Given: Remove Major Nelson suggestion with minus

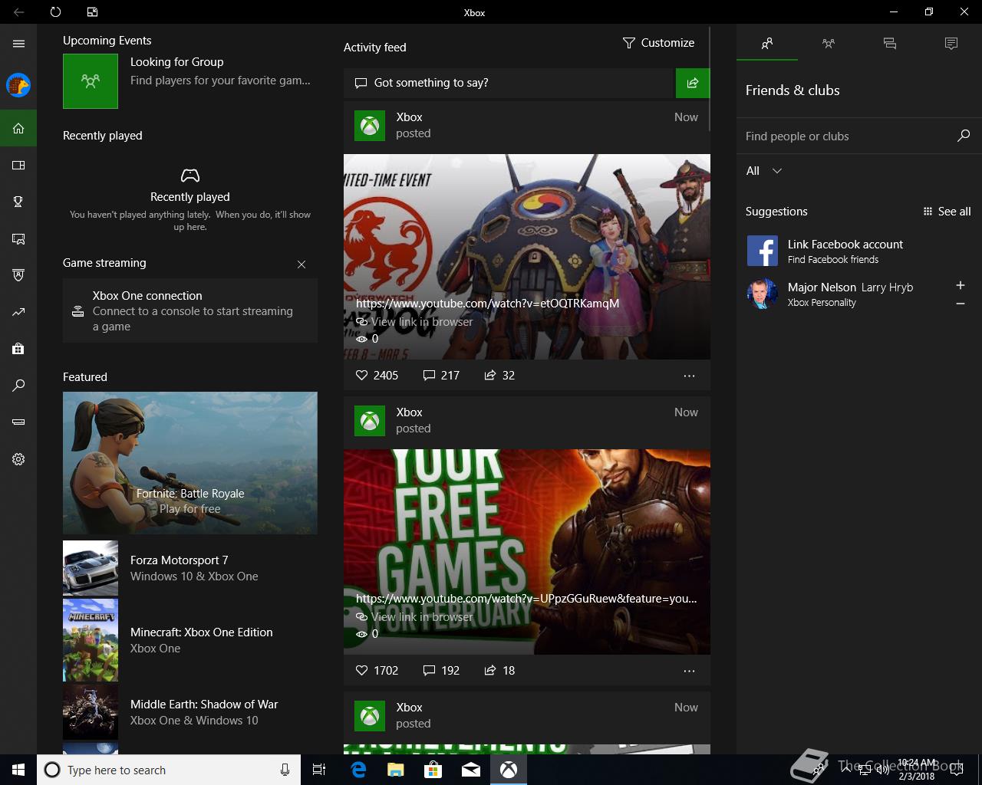Looking at the screenshot, I should click(x=961, y=304).
